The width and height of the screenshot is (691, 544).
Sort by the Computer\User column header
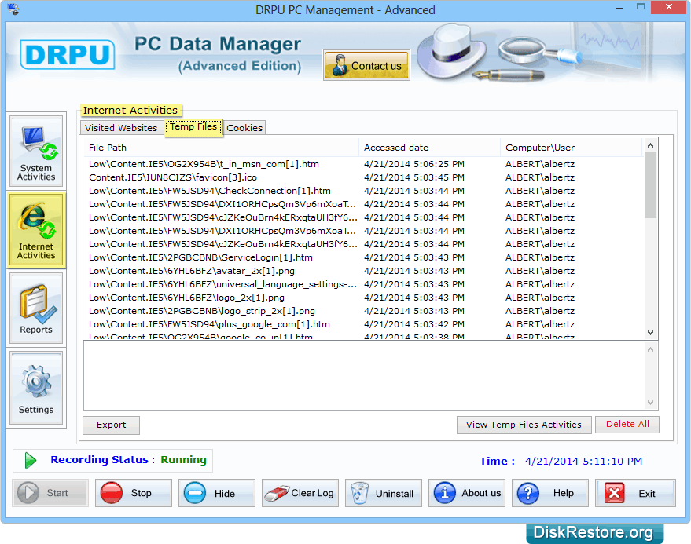coord(572,148)
